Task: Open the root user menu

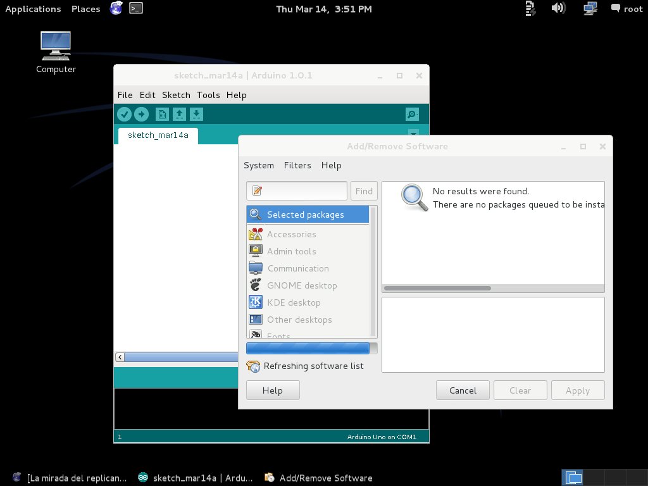Action: pos(627,9)
